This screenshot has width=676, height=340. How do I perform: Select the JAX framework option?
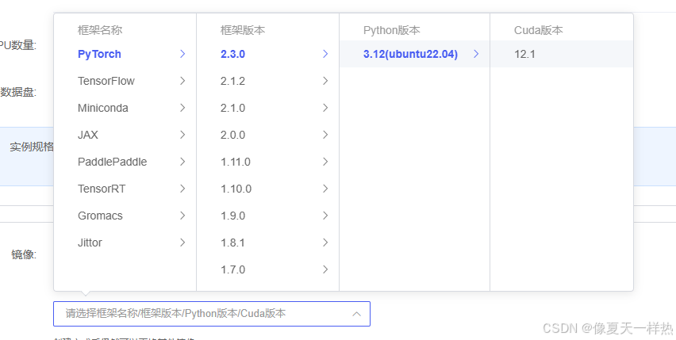[125, 135]
